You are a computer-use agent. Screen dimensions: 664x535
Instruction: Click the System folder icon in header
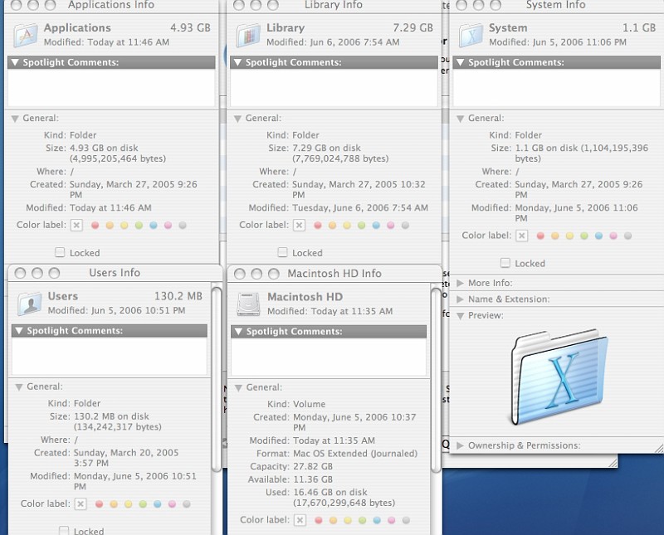coord(471,36)
